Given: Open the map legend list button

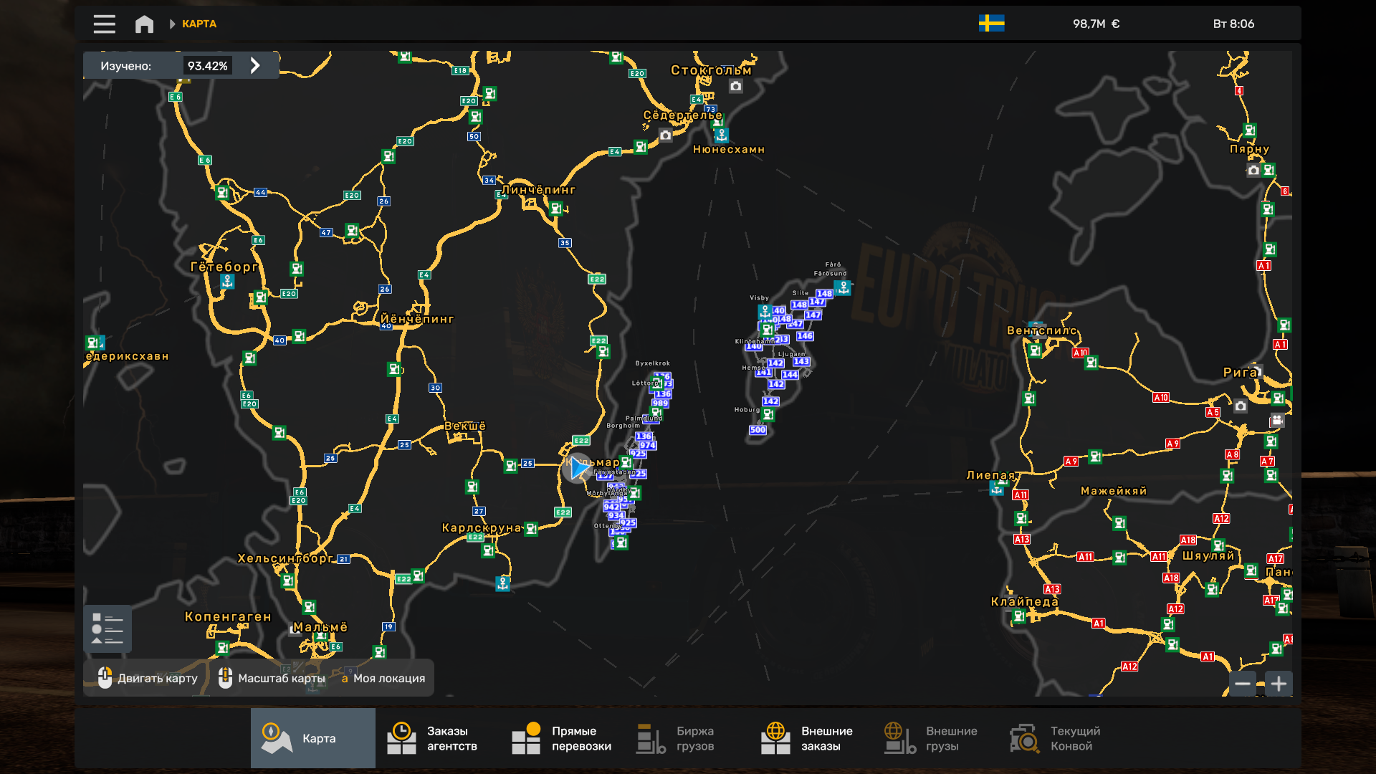Looking at the screenshot, I should [107, 629].
